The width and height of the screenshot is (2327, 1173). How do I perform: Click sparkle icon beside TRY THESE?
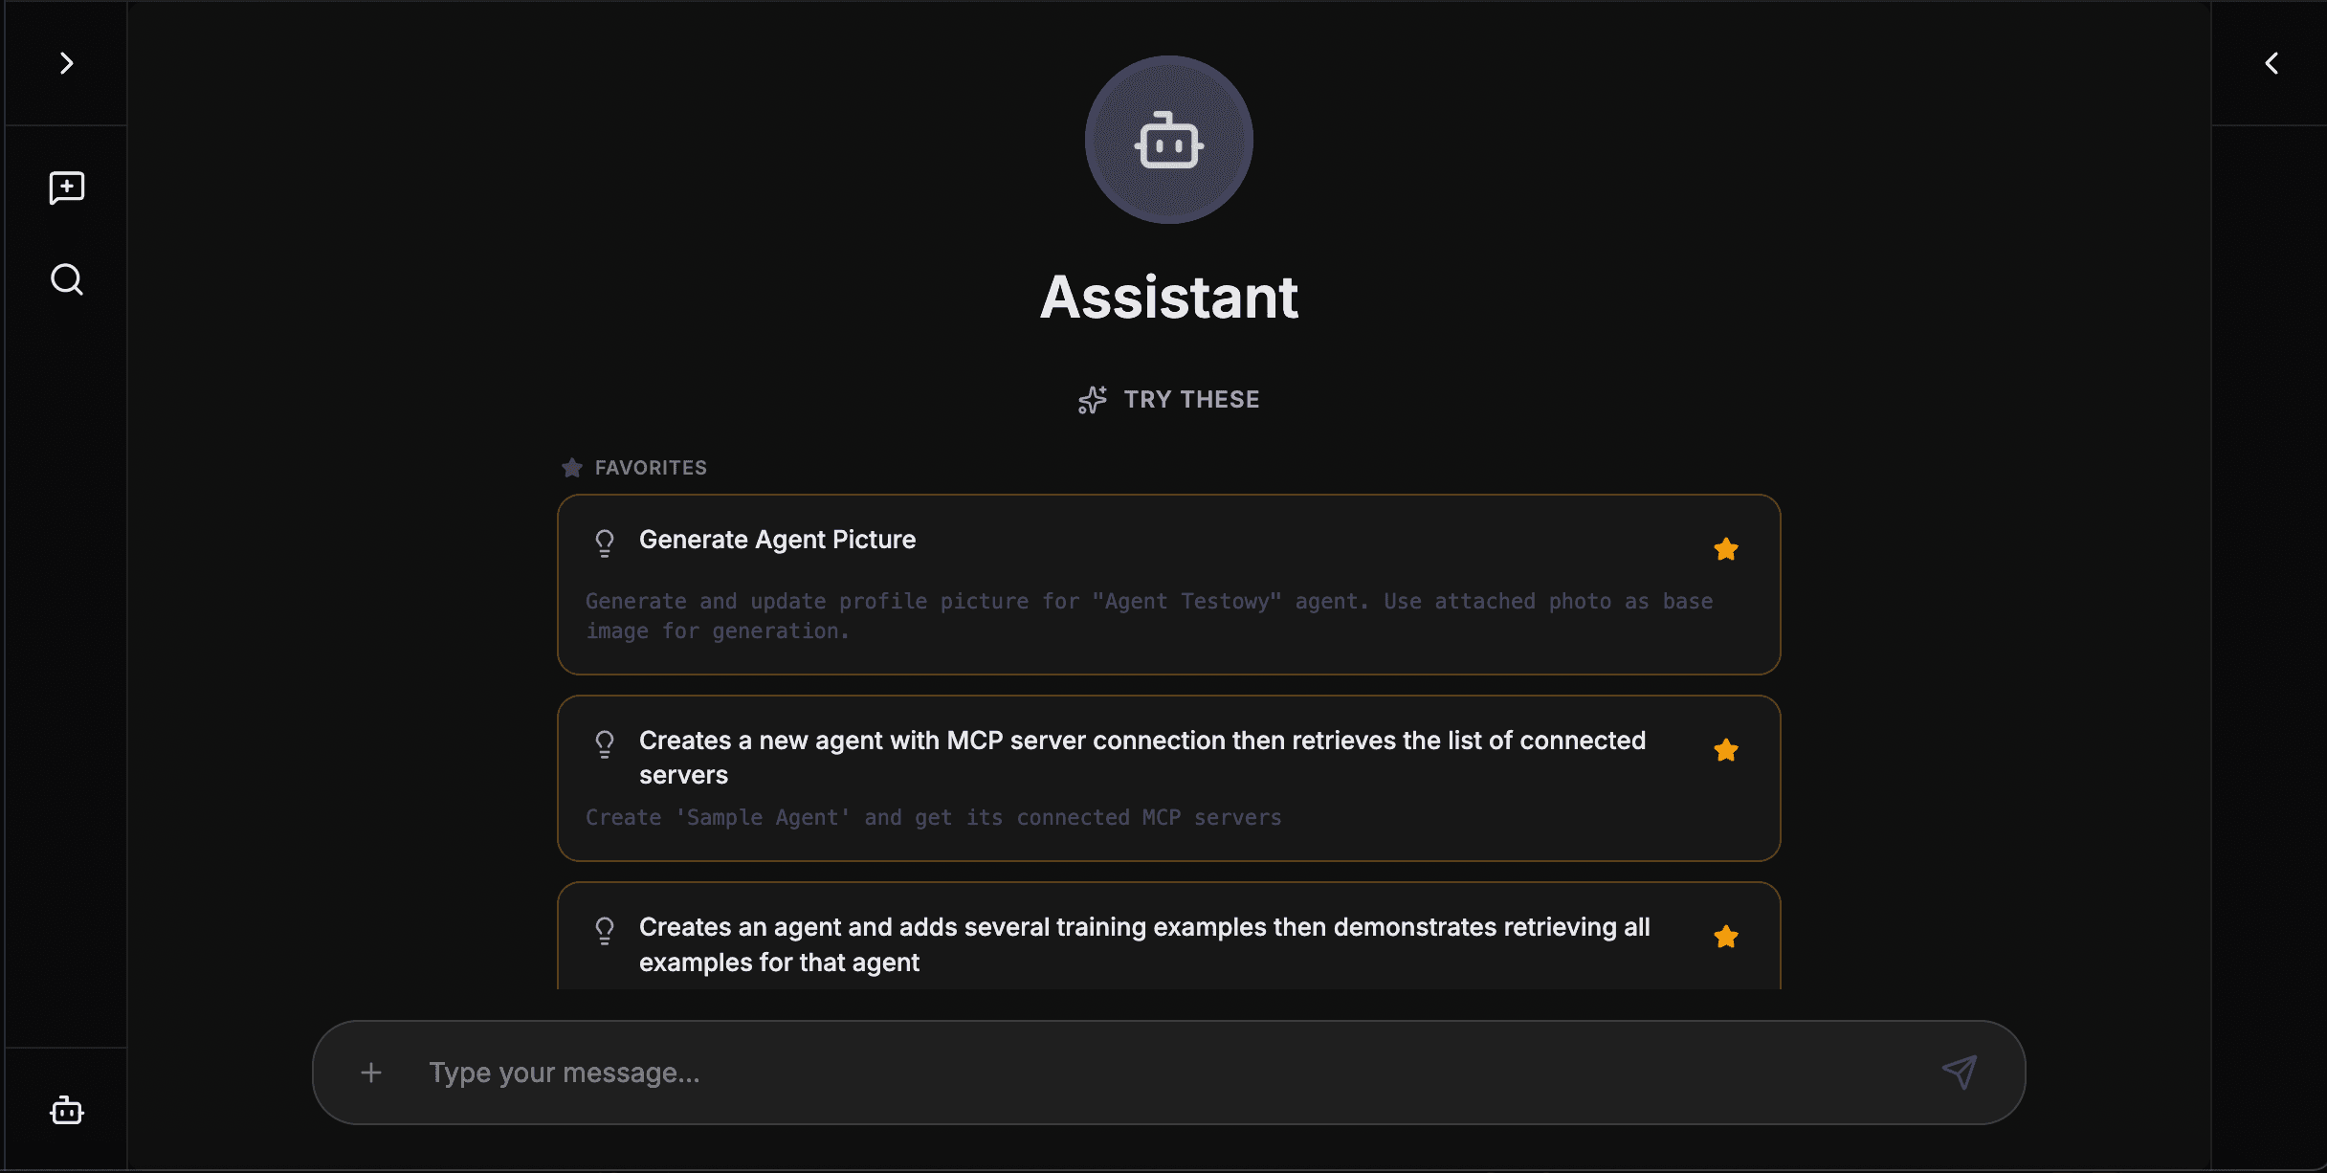pyautogui.click(x=1092, y=400)
